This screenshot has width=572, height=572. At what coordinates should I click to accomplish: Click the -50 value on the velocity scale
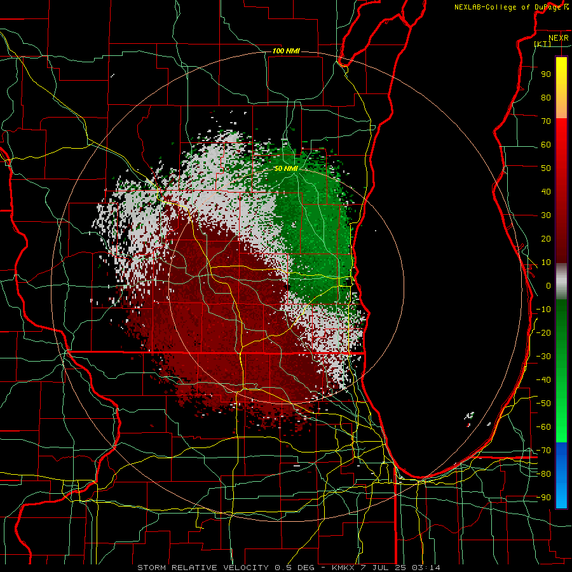(x=543, y=404)
